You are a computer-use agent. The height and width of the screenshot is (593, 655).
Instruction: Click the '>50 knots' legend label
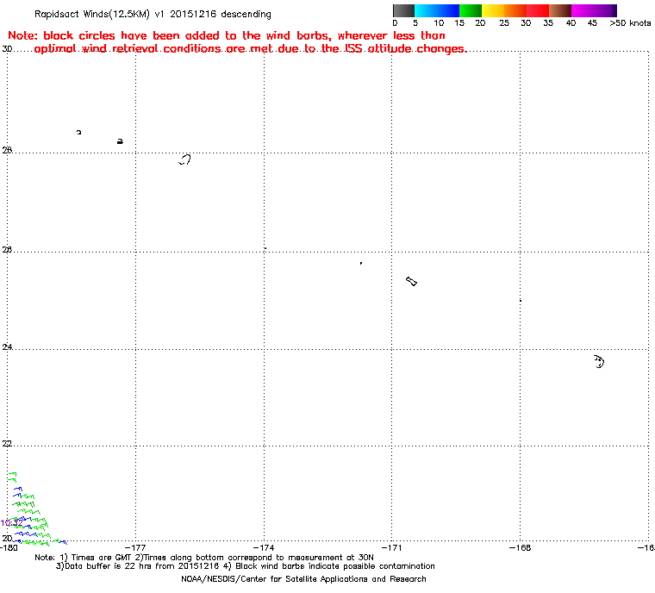[630, 23]
